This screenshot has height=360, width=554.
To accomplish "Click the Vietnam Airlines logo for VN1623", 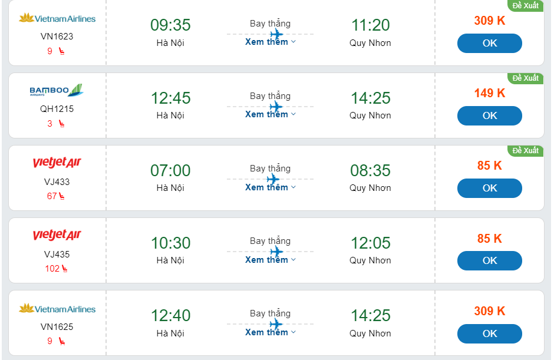I will pyautogui.click(x=57, y=18).
